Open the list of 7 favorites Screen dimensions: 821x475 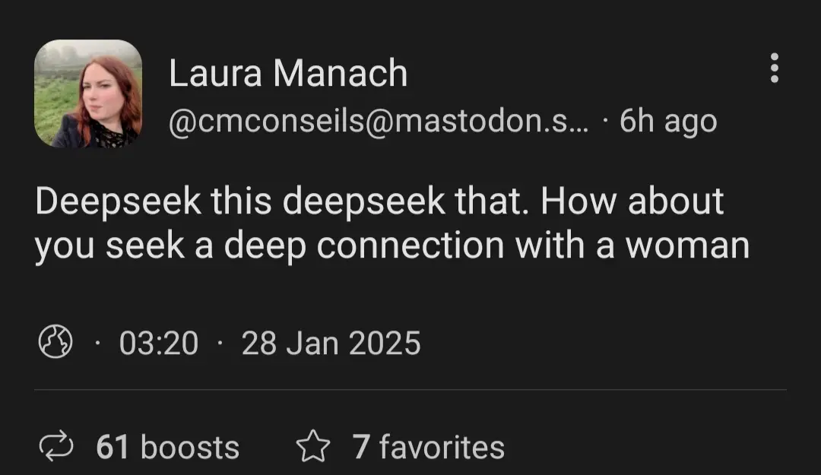[428, 447]
